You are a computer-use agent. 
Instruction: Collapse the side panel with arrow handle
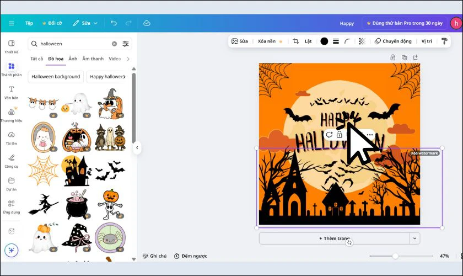(137, 147)
